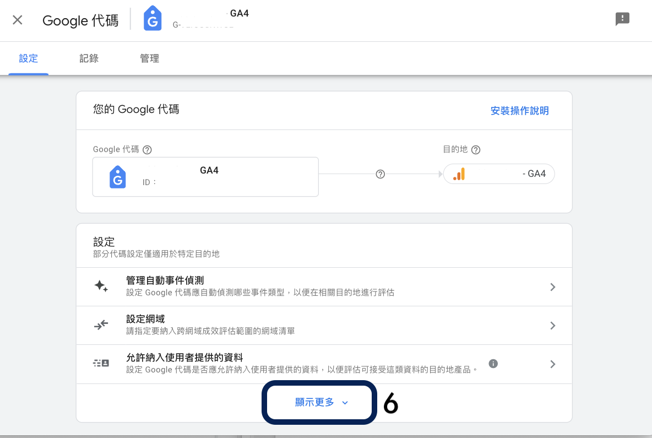The image size is (652, 438).
Task: Click the sparkle icon for 管理自動事件偵測
Action: 101,286
